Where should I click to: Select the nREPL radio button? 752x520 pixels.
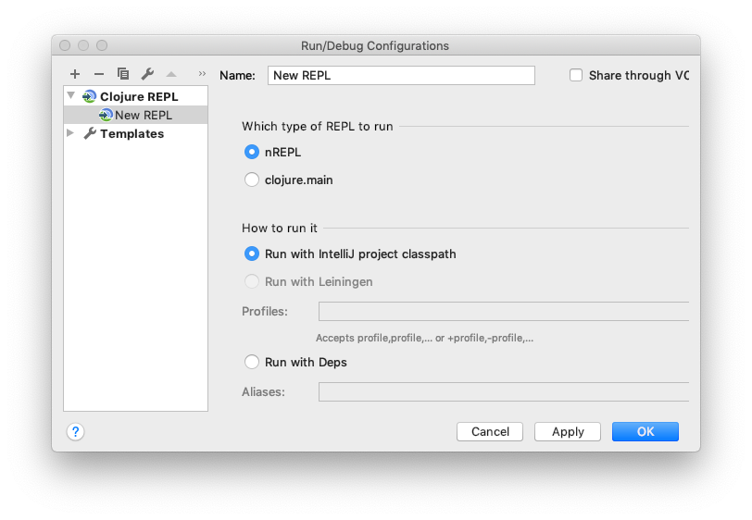coord(252,153)
